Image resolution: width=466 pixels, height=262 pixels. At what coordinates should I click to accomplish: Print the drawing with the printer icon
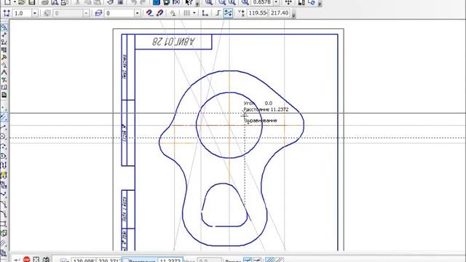pos(45,2)
